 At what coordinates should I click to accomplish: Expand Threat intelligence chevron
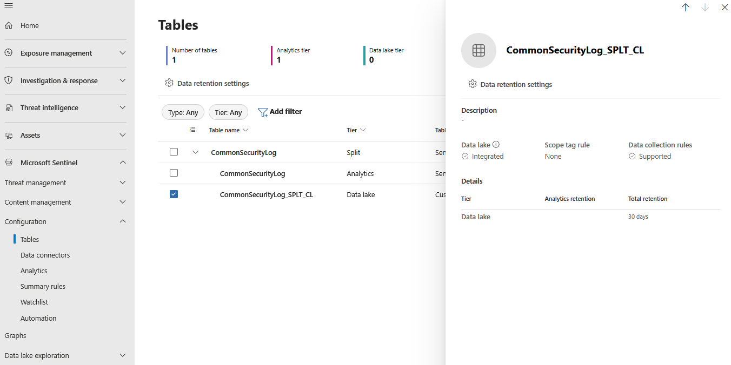coord(123,108)
